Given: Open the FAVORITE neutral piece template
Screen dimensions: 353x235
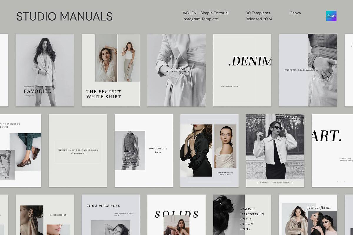Looking at the screenshot, I should pos(45,70).
